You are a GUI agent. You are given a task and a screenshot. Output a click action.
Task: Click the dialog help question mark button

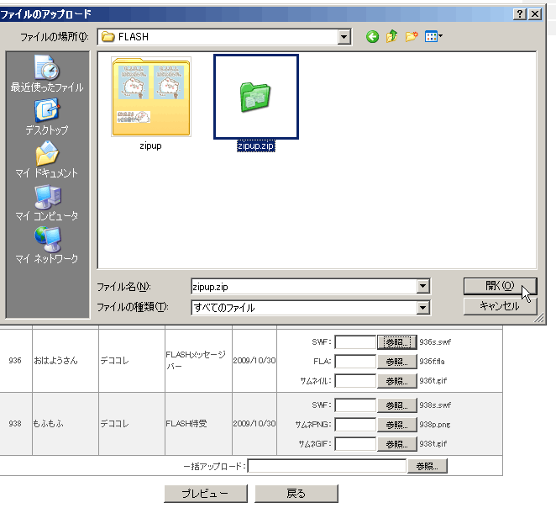(521, 14)
